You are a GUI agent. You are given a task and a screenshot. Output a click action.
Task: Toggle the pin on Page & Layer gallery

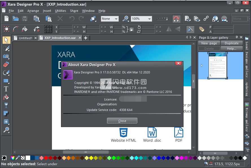pyautogui.click(x=237, y=37)
